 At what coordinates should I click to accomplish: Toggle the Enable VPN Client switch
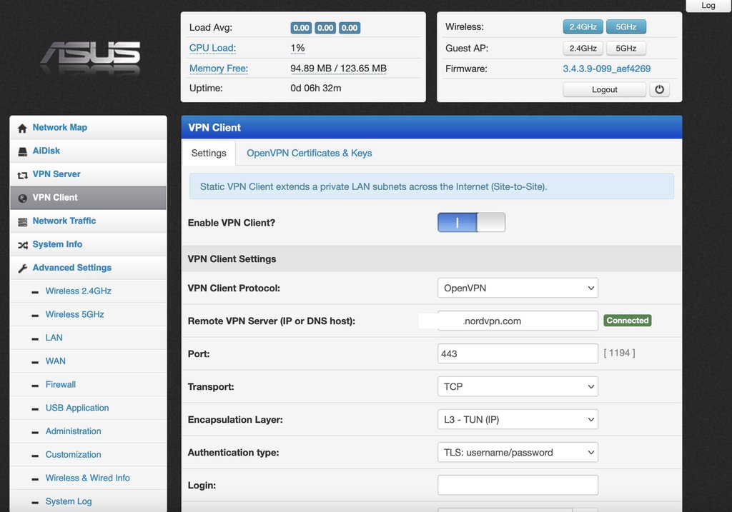coord(471,223)
